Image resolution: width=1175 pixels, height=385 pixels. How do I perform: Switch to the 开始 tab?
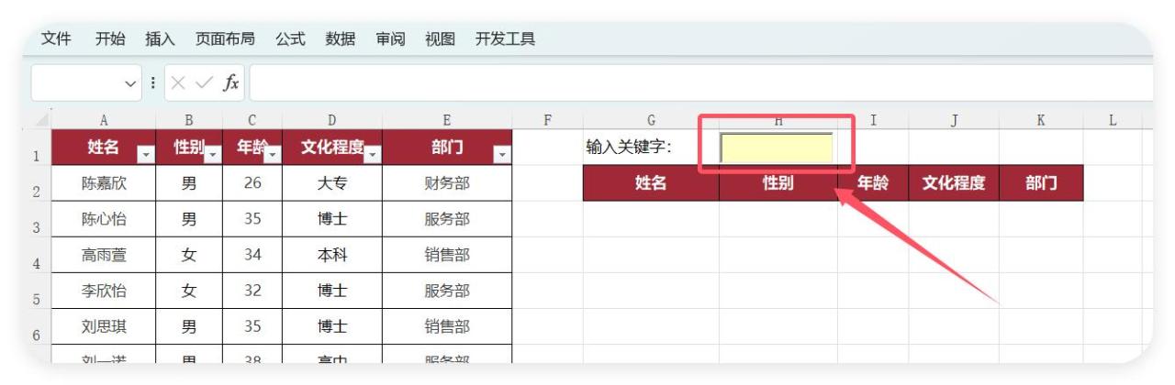coord(110,38)
